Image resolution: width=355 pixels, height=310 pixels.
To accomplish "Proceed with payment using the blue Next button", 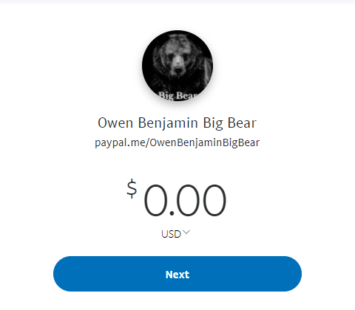I will tap(177, 274).
